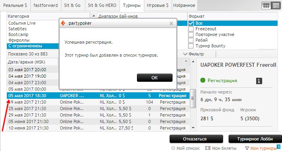
Task: Open Мой список clock icon link
Action: coord(173,148)
